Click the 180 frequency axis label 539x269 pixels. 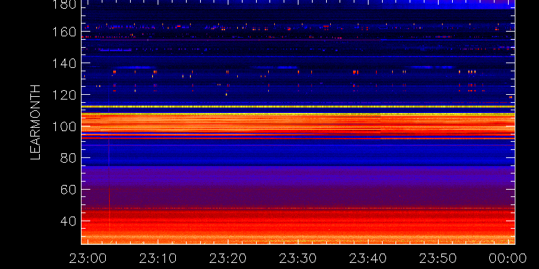click(x=64, y=4)
